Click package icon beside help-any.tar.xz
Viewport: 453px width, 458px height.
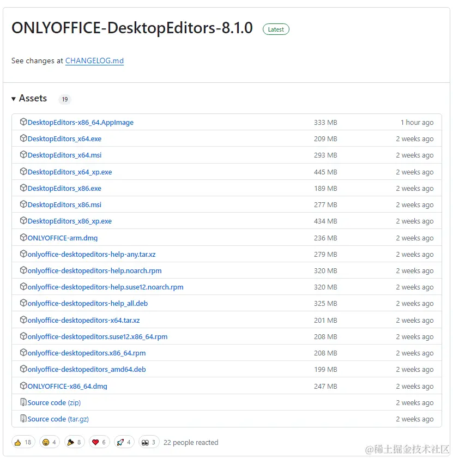click(x=23, y=254)
